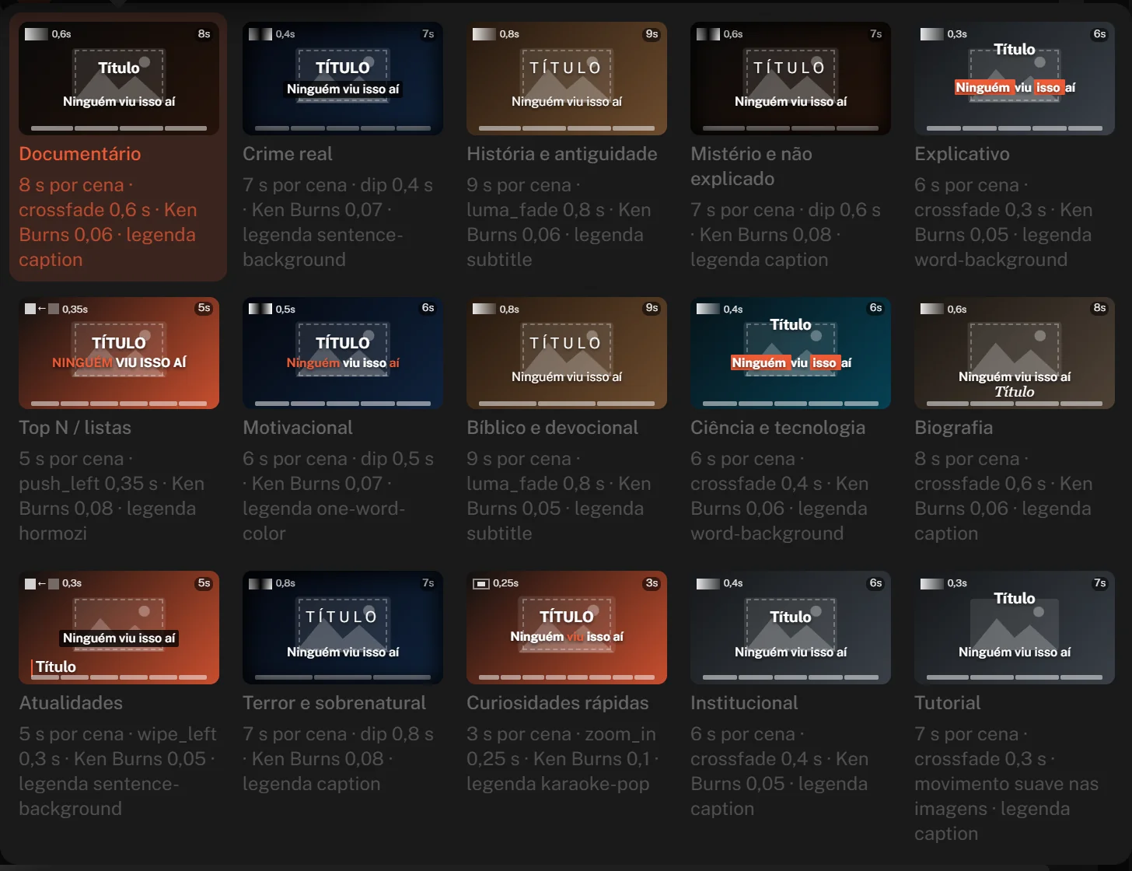This screenshot has width=1132, height=871.
Task: Click the "6s" duration badge on Explicativo
Action: click(x=1099, y=34)
